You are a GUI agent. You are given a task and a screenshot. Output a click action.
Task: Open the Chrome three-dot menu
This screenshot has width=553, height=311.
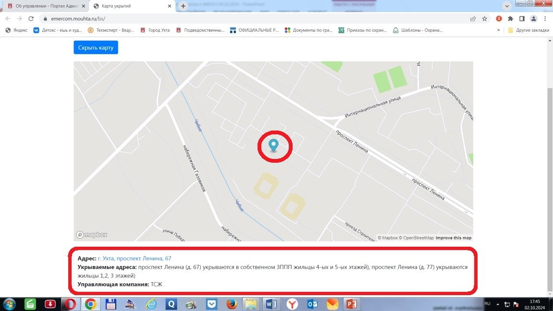pyautogui.click(x=545, y=19)
